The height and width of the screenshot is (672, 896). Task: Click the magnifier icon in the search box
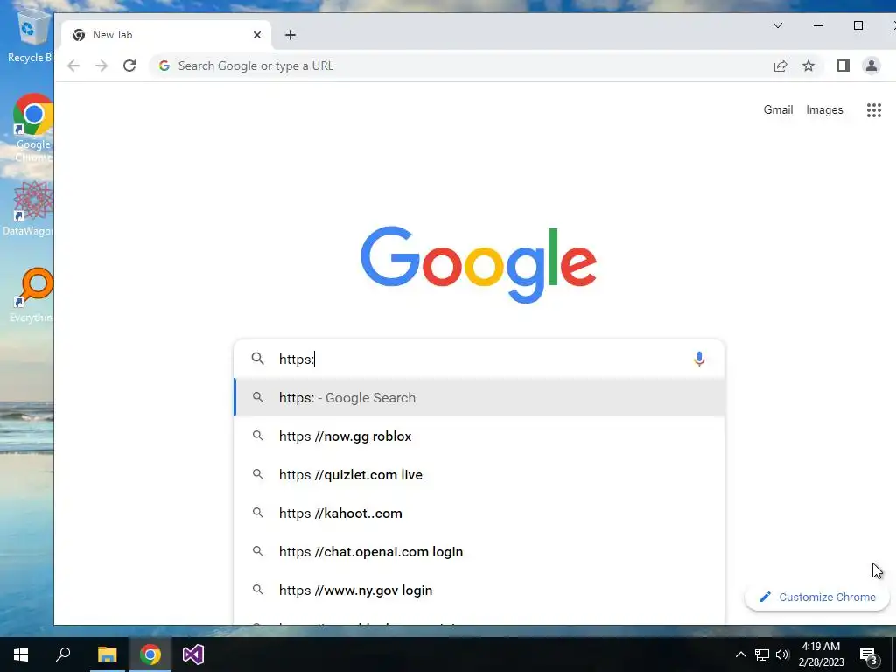pyautogui.click(x=258, y=359)
